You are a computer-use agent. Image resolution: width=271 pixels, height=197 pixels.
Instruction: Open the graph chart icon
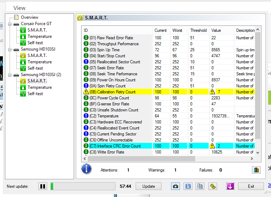click(256, 170)
